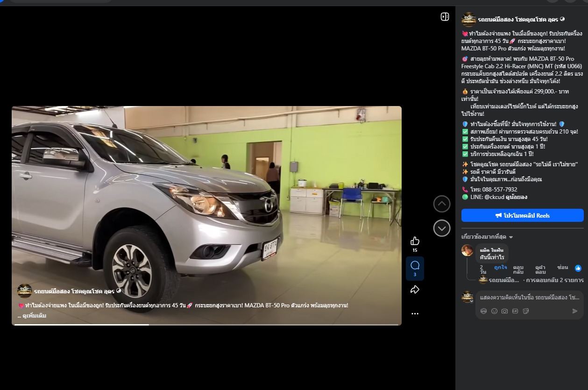Seek the video progress bar
Image resolution: width=588 pixels, height=390 pixels.
click(206, 324)
